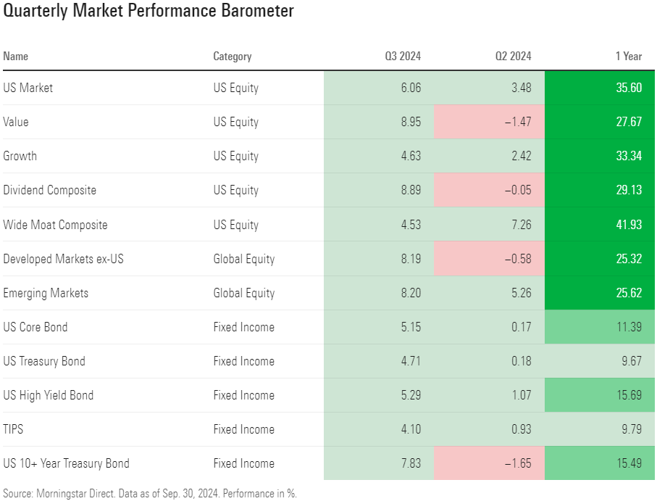Click the Q3 2024 column header
Screen dimensions: 657x501
coord(403,56)
